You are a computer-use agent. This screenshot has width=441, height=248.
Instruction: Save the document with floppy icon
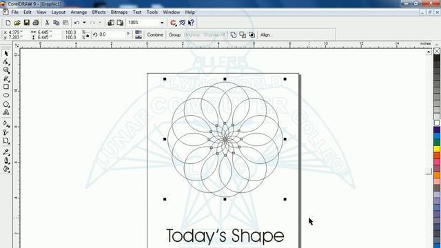(x=26, y=23)
